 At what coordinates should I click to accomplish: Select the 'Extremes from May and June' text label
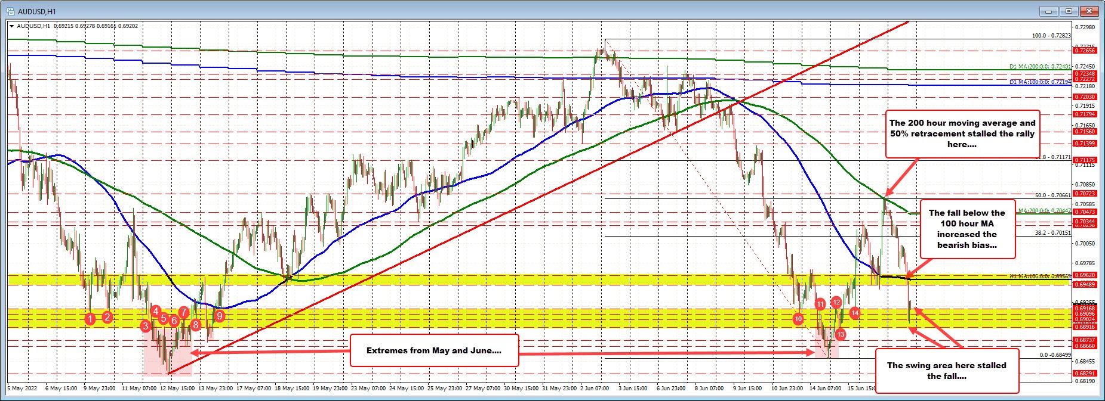434,350
